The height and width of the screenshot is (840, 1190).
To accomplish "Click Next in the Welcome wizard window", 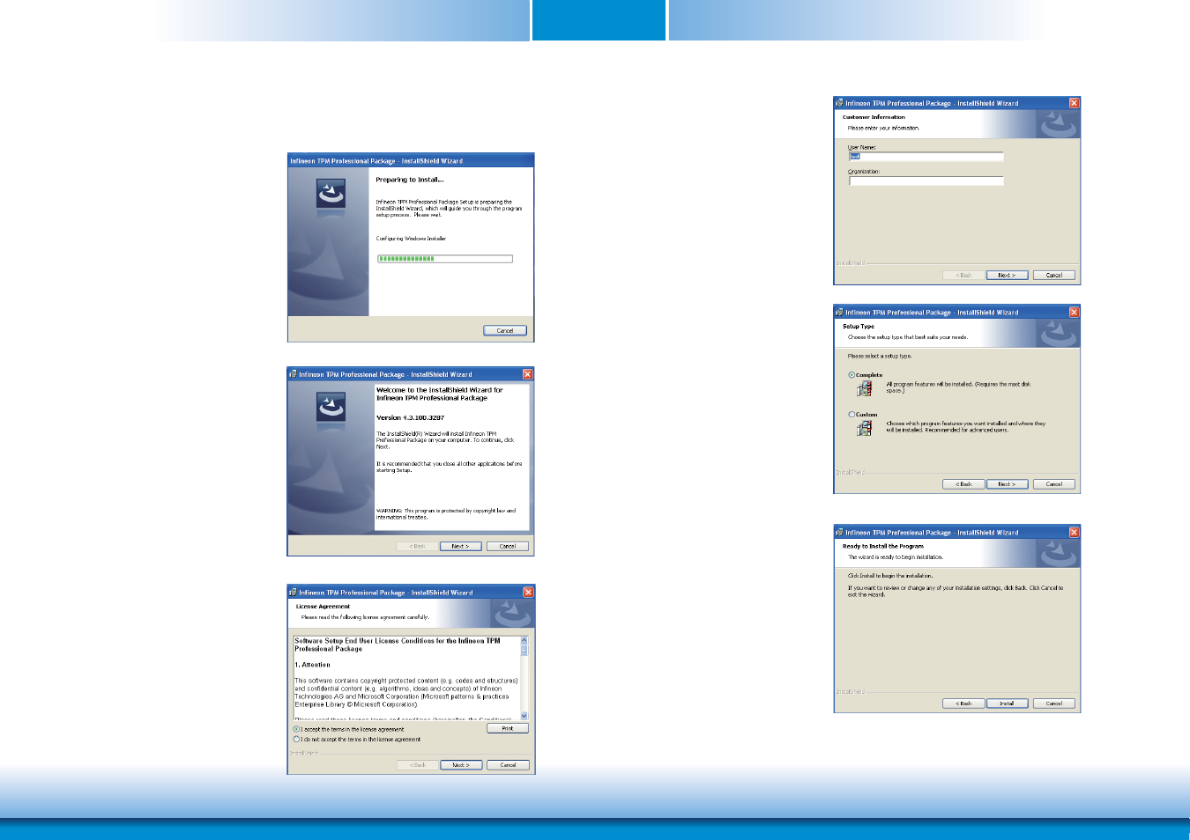I will coord(461,547).
